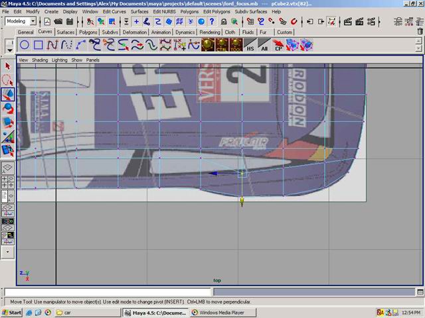Click the CP shelf button
Viewport: 425px width, 318px height.
coord(279,45)
